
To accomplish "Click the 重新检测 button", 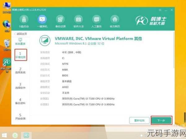I will point(139,120).
